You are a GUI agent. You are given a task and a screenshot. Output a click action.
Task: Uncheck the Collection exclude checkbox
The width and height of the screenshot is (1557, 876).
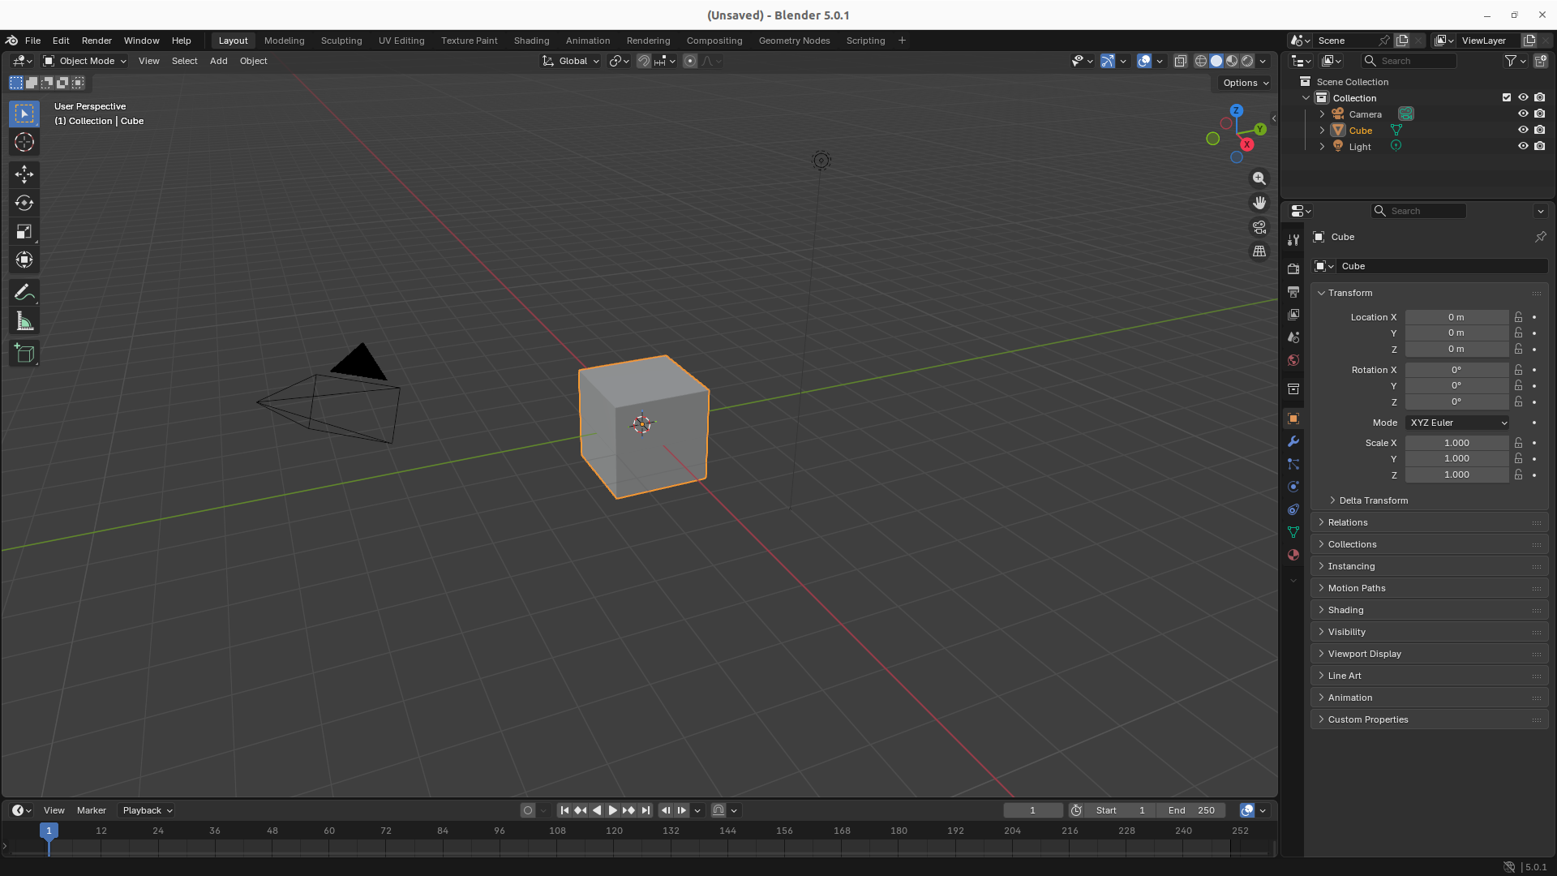click(x=1507, y=97)
